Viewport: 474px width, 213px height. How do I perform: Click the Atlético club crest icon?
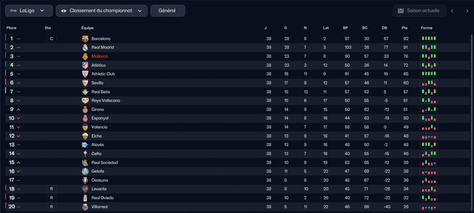tap(85, 65)
